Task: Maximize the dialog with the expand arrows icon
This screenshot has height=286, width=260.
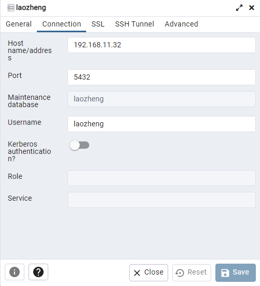Action: (239, 8)
